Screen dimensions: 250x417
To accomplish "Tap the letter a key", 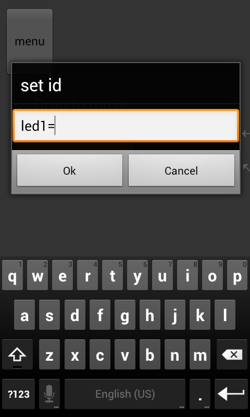I will pos(24,315).
